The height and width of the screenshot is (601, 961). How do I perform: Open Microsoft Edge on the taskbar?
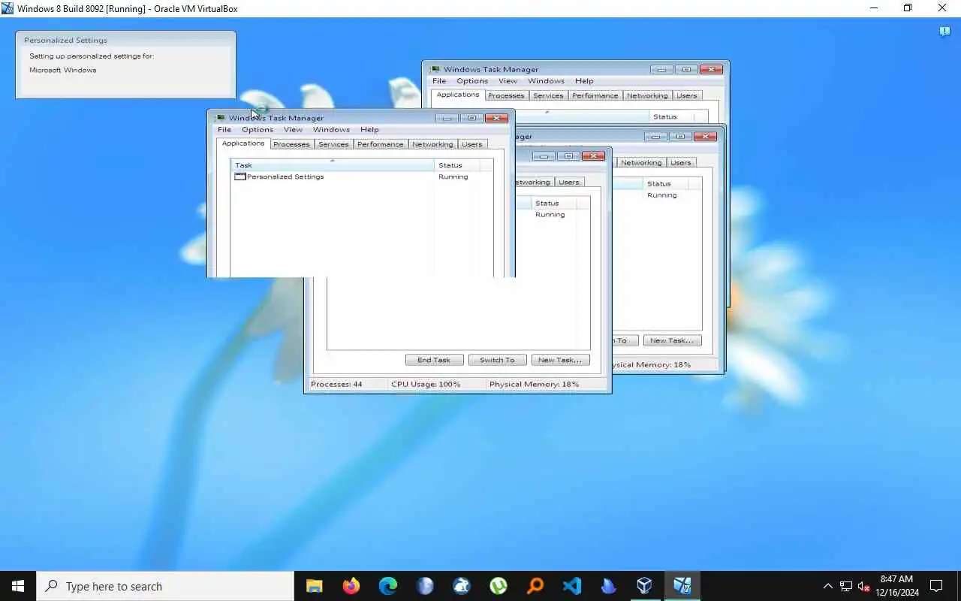(387, 586)
